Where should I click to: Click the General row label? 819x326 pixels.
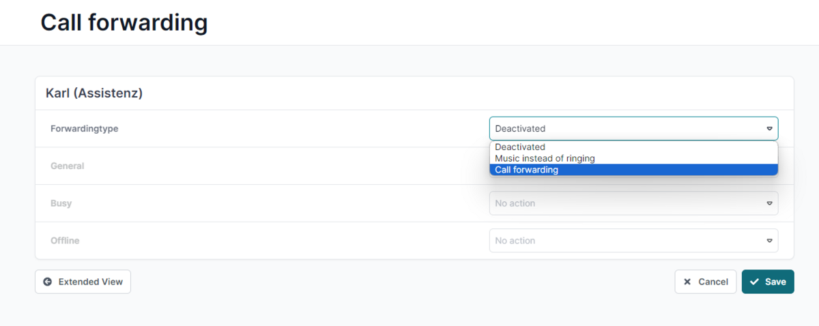click(x=68, y=166)
